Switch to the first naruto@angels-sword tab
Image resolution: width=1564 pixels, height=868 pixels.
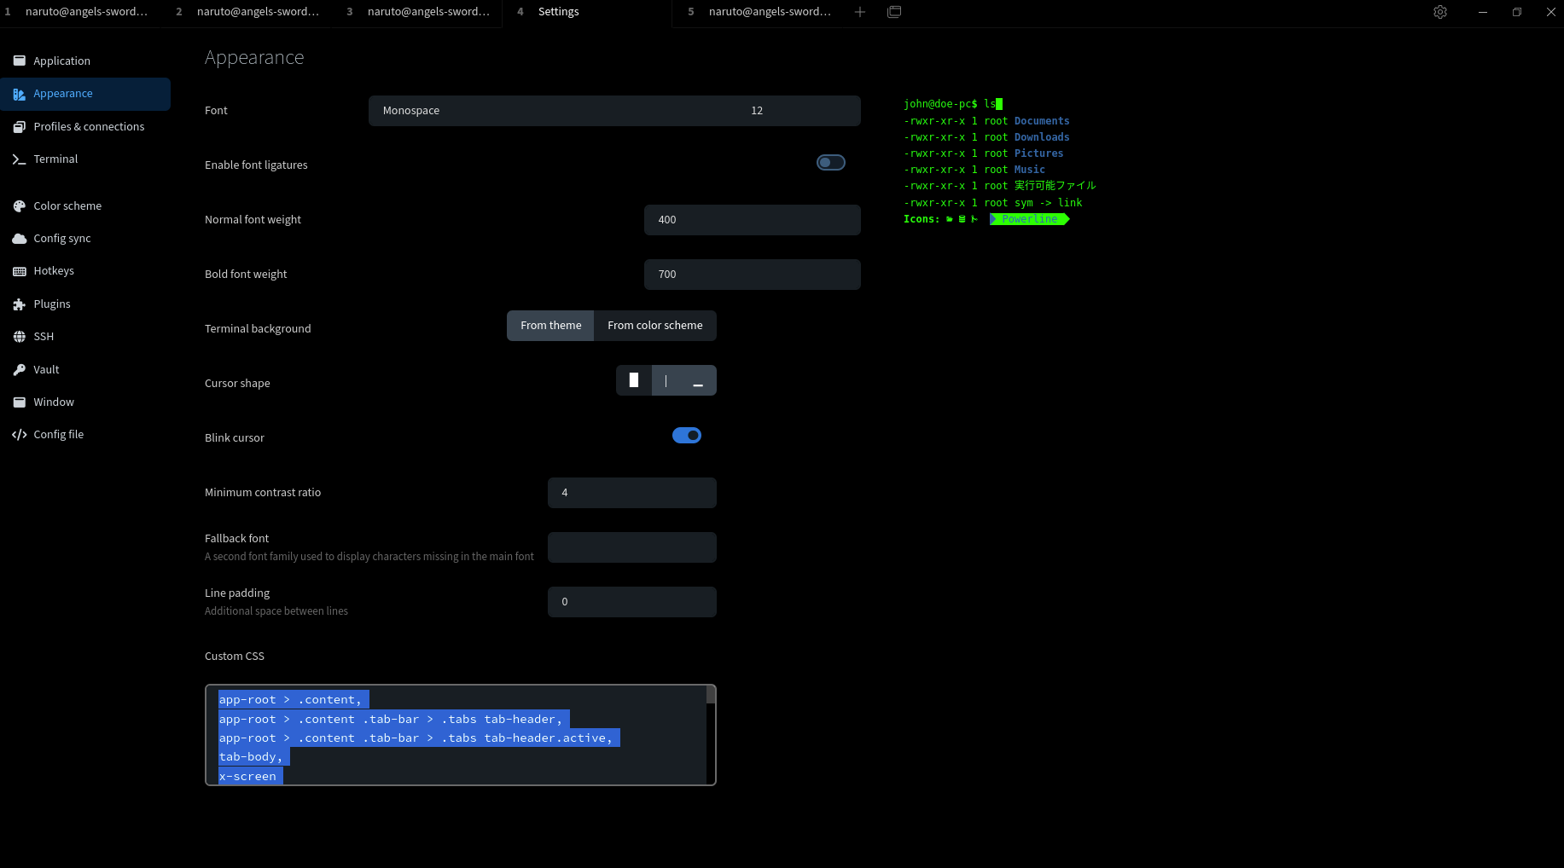pos(85,12)
